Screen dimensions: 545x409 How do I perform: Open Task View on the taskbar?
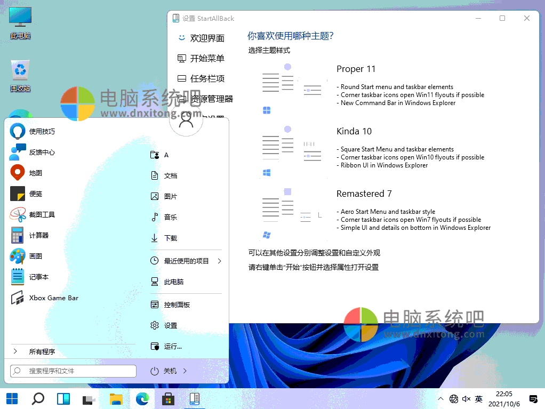(x=89, y=399)
